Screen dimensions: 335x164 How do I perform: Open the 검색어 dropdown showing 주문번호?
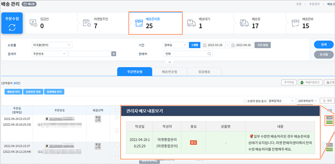click(x=49, y=54)
